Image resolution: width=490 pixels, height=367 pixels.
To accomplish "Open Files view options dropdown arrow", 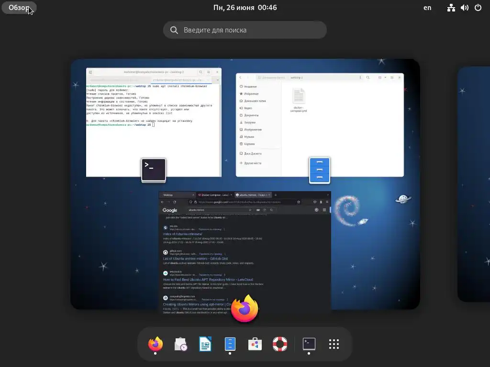I will click(x=385, y=77).
